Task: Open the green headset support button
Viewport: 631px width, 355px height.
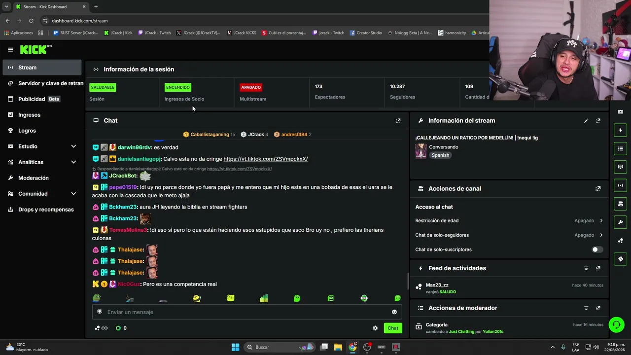Action: pyautogui.click(x=616, y=324)
